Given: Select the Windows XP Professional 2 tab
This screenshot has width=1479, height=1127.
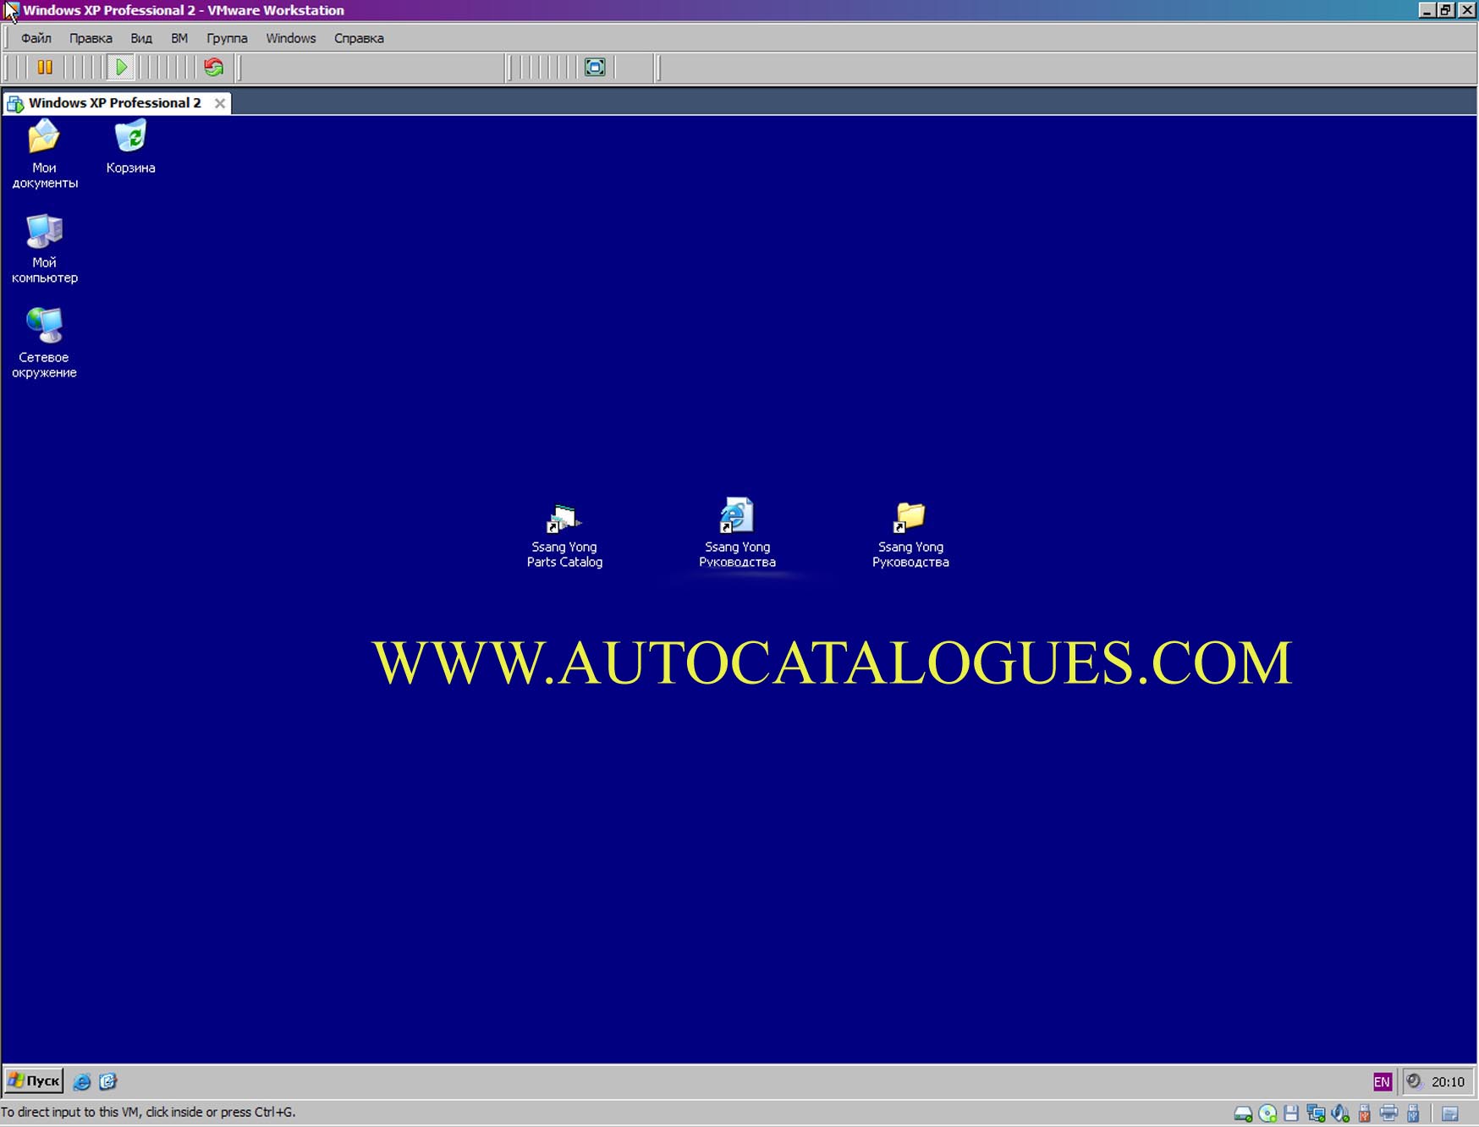Looking at the screenshot, I should click(114, 102).
